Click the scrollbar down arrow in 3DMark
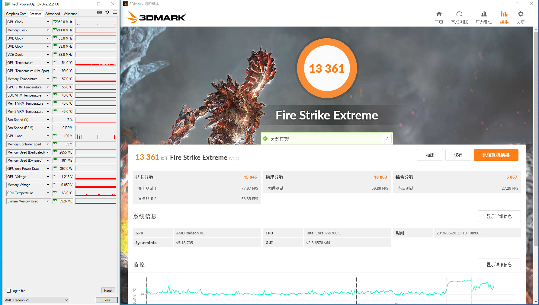539x305 pixels. 536,302
